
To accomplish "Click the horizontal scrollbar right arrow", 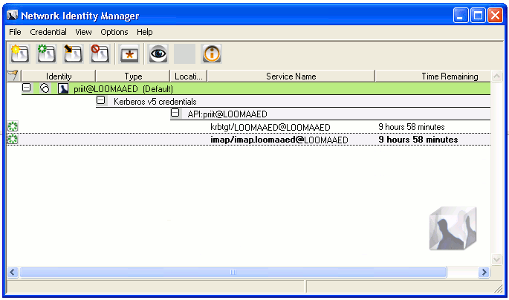I will [484, 272].
